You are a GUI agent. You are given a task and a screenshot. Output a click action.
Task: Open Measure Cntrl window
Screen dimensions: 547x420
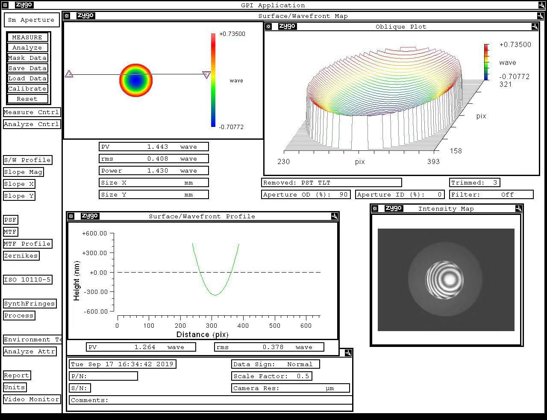[32, 112]
